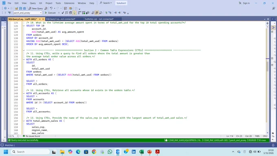
Task: Click the Windows Start button
Action: 6,152
